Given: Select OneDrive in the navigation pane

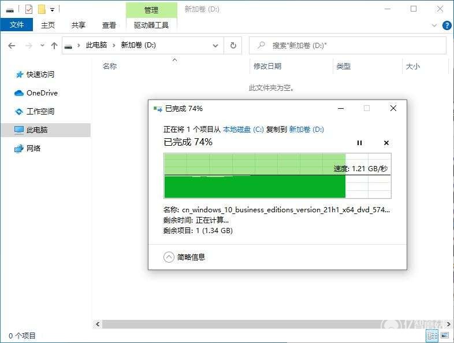Looking at the screenshot, I should point(42,93).
